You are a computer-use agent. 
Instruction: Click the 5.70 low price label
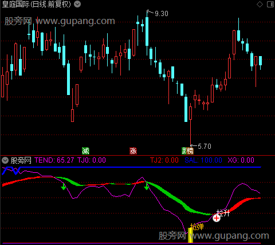pos(205,147)
